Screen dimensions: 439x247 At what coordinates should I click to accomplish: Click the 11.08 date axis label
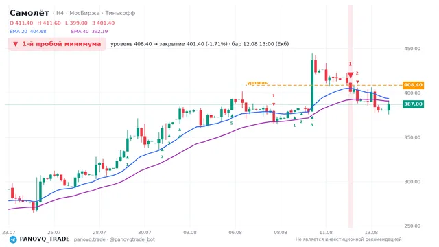point(326,232)
